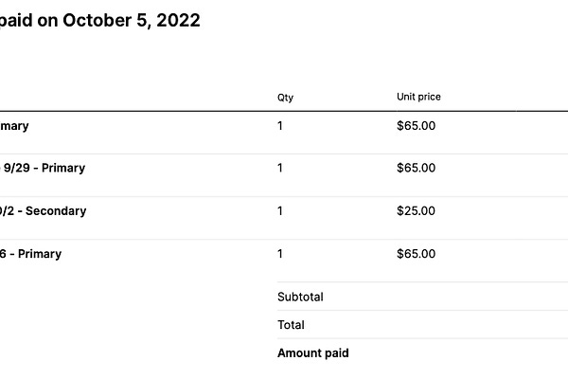Click the last item row's $65.00 price
This screenshot has height=379, width=568.
(416, 253)
